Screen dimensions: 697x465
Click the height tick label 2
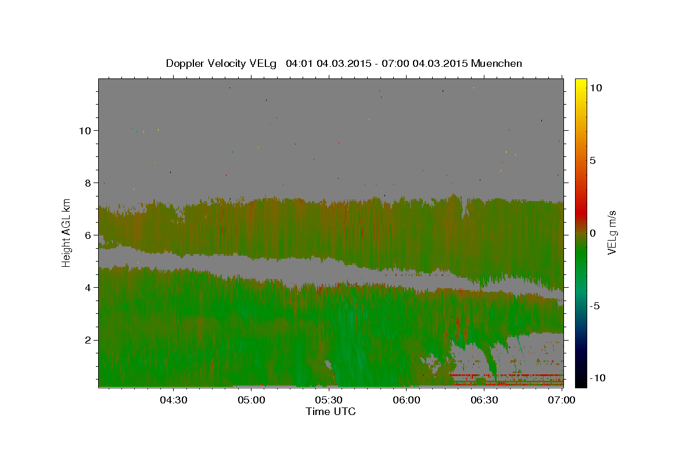(89, 339)
